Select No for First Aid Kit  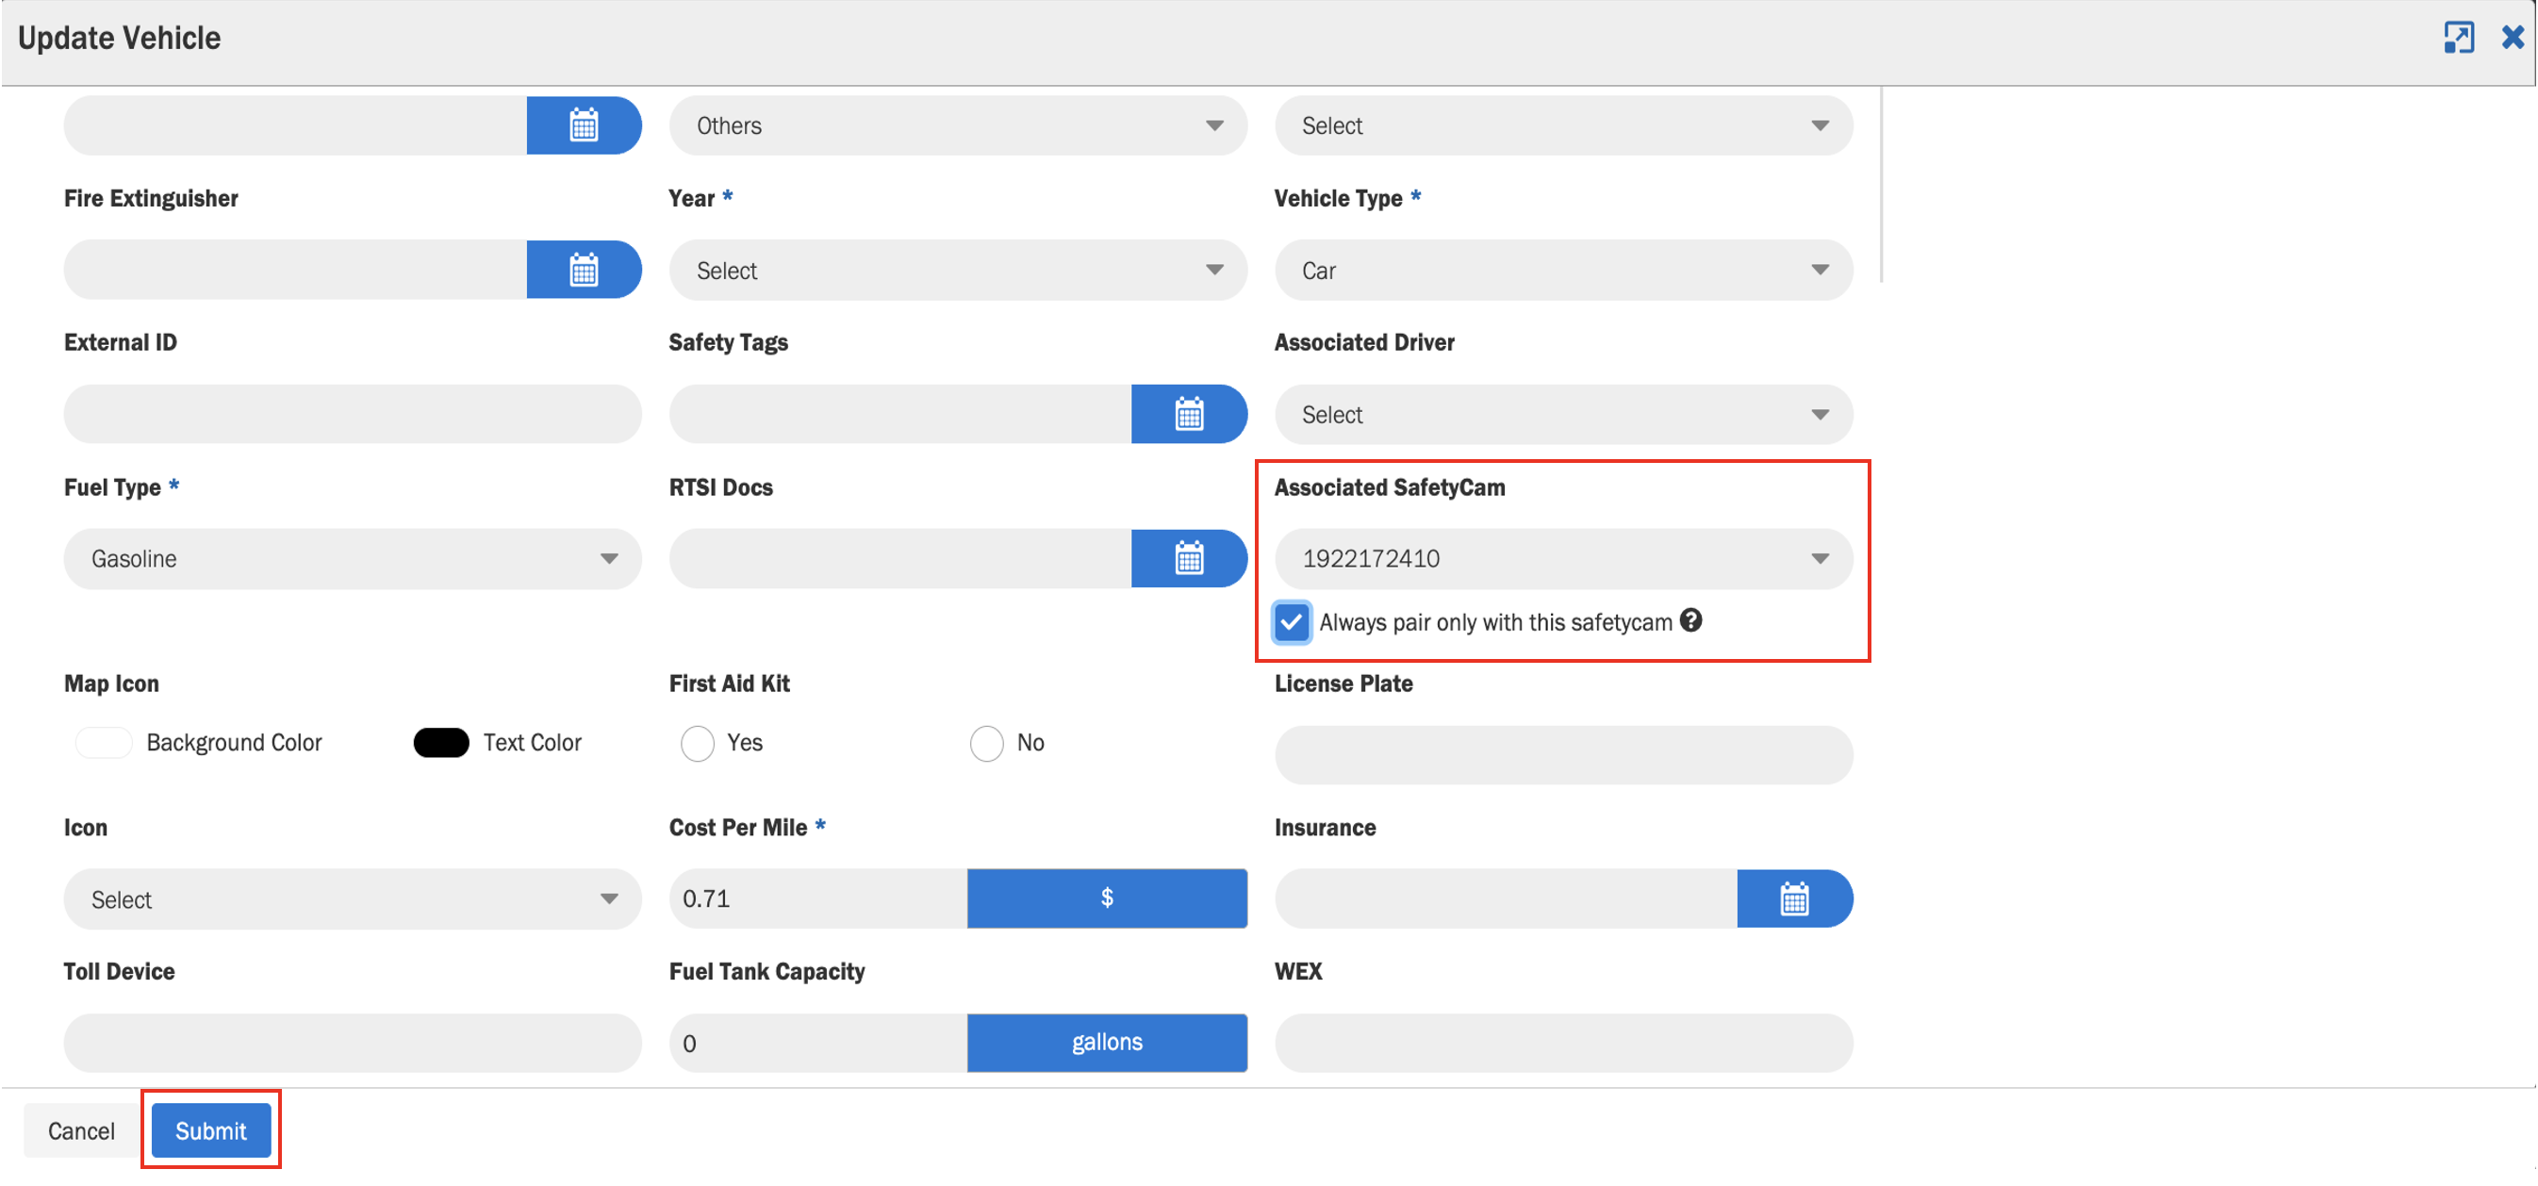pyautogui.click(x=986, y=744)
